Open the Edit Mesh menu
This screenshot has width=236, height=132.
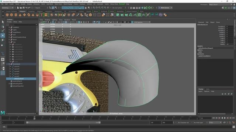50,4
